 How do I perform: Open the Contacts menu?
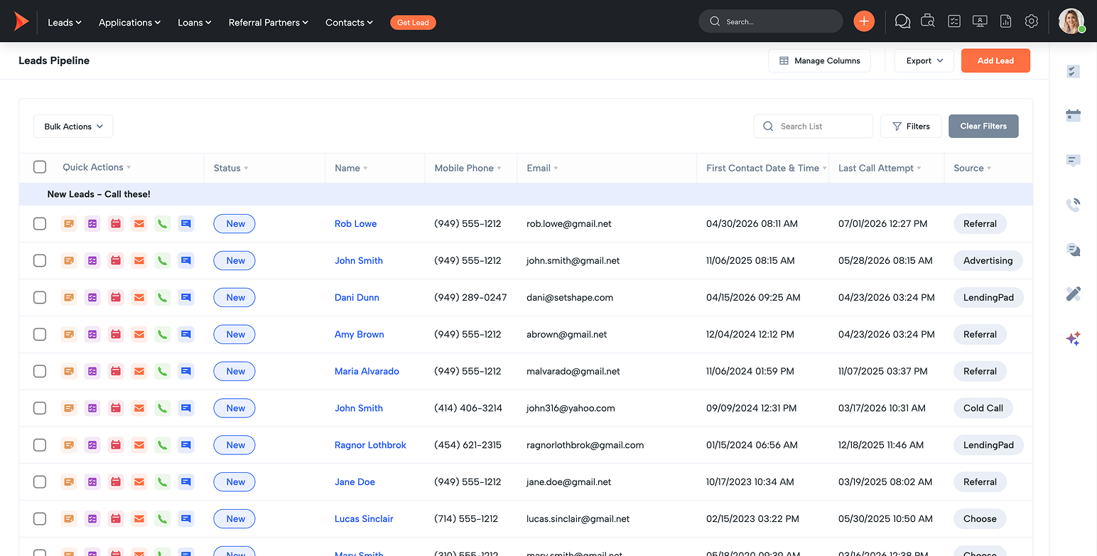coord(349,22)
